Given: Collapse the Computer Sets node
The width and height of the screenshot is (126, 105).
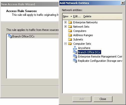Looking at the screenshot, I should click(66, 44).
